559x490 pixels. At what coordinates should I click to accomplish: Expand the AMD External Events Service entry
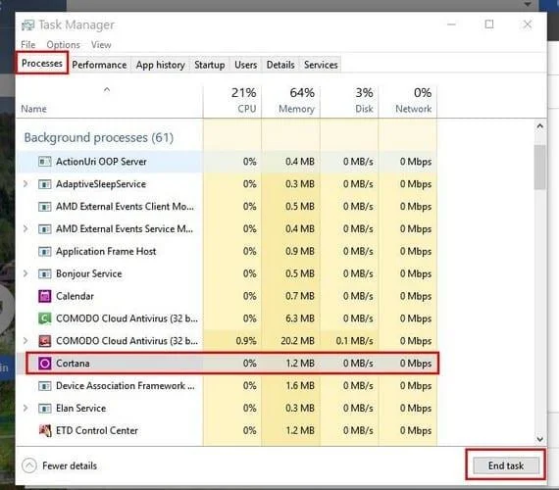(25, 228)
